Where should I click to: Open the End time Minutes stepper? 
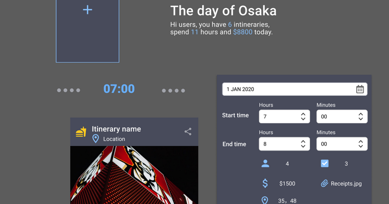point(360,144)
